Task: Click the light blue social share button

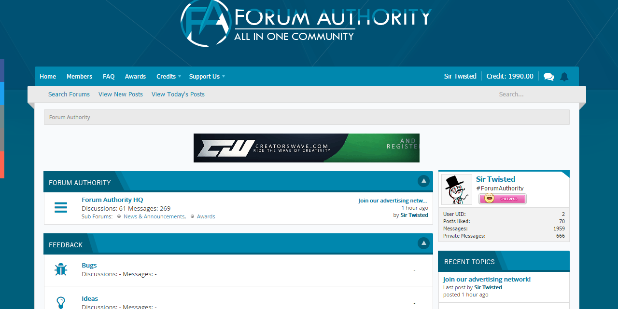Action: pos(2,93)
